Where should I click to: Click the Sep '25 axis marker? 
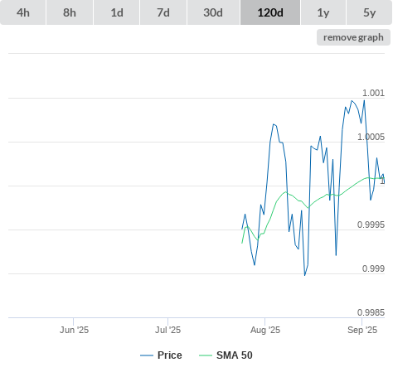[362, 330]
